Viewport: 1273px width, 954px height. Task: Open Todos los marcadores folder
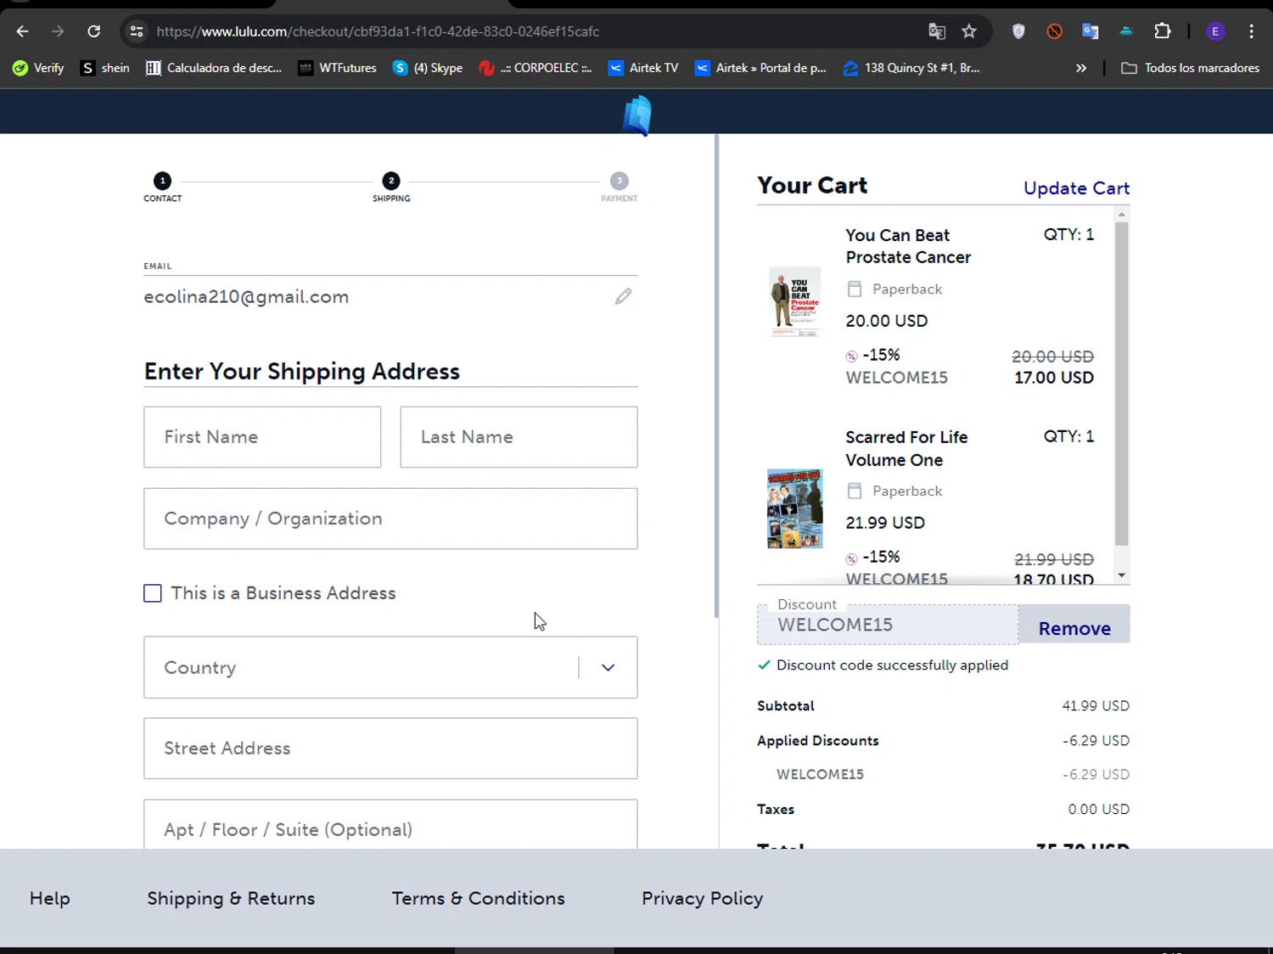1190,68
